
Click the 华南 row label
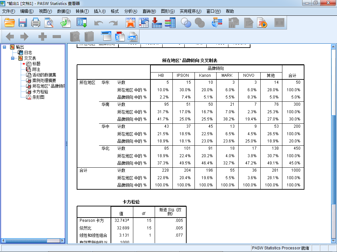105,104
